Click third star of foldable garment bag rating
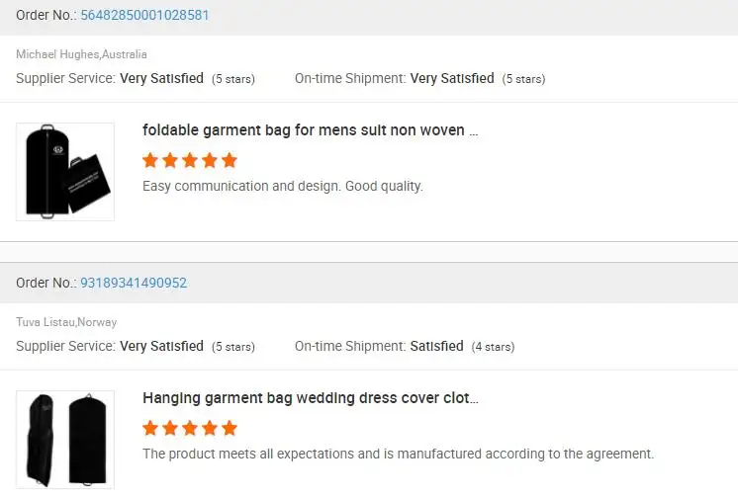 coord(190,160)
